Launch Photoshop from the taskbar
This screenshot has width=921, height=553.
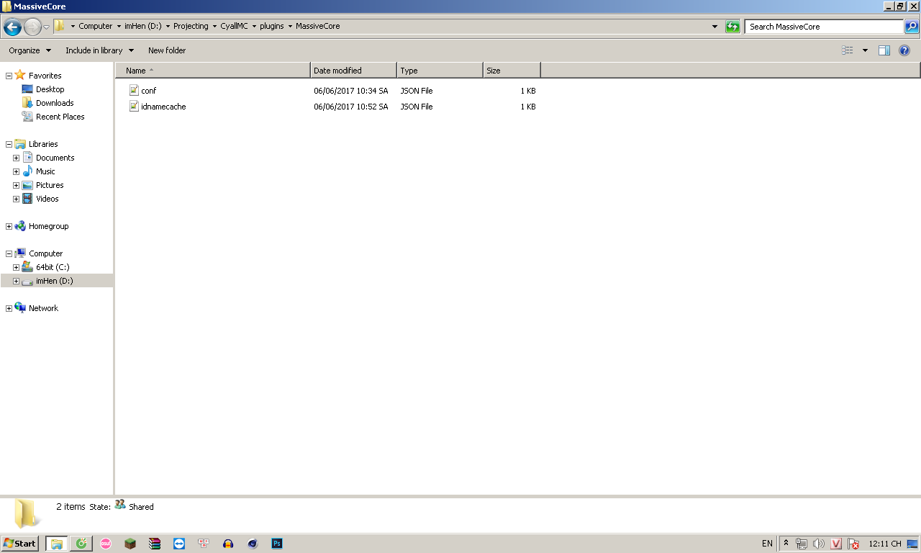coord(277,544)
